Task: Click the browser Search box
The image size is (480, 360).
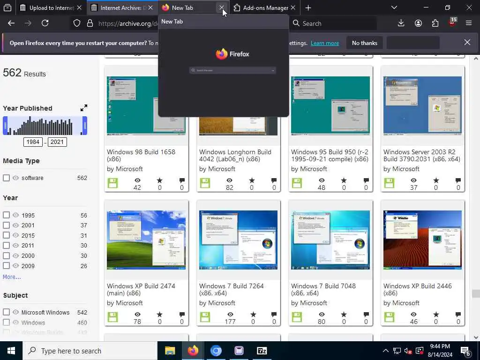Action: (x=333, y=23)
